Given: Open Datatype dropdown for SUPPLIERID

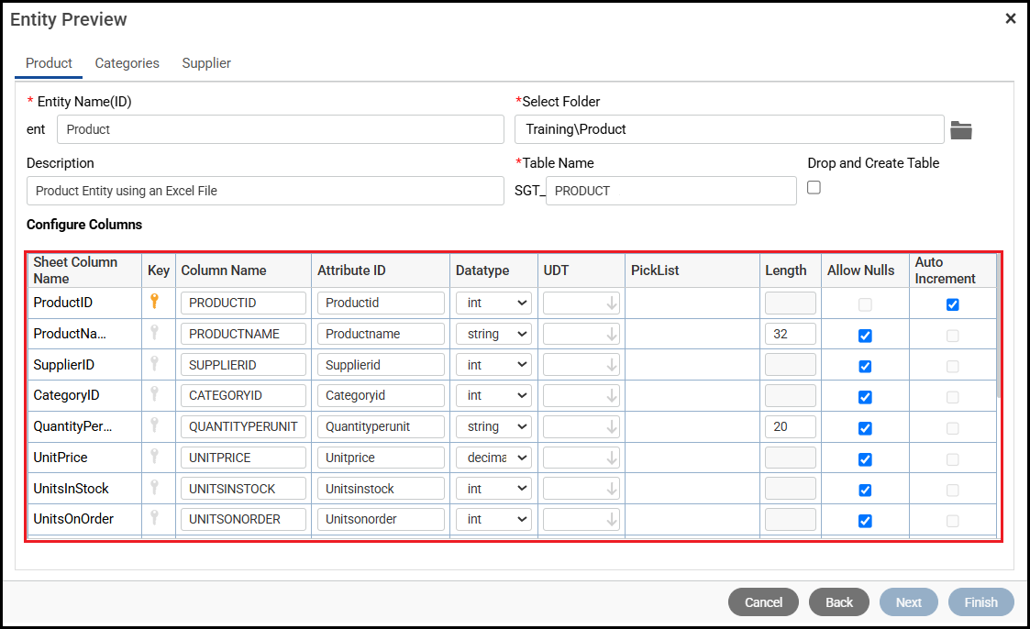Looking at the screenshot, I should tap(494, 365).
